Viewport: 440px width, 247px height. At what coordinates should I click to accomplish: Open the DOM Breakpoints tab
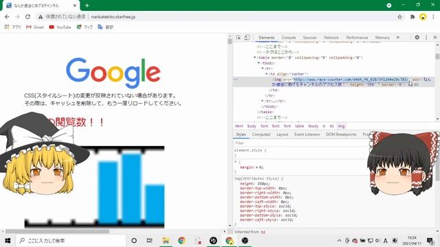click(x=341, y=134)
